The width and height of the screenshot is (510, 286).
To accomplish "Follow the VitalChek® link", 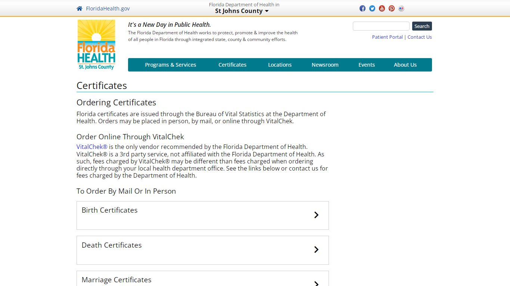I will (x=92, y=147).
